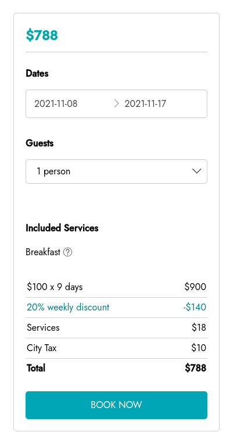Click the large $788 price heading
Image resolution: width=230 pixels, height=443 pixels.
(x=42, y=35)
